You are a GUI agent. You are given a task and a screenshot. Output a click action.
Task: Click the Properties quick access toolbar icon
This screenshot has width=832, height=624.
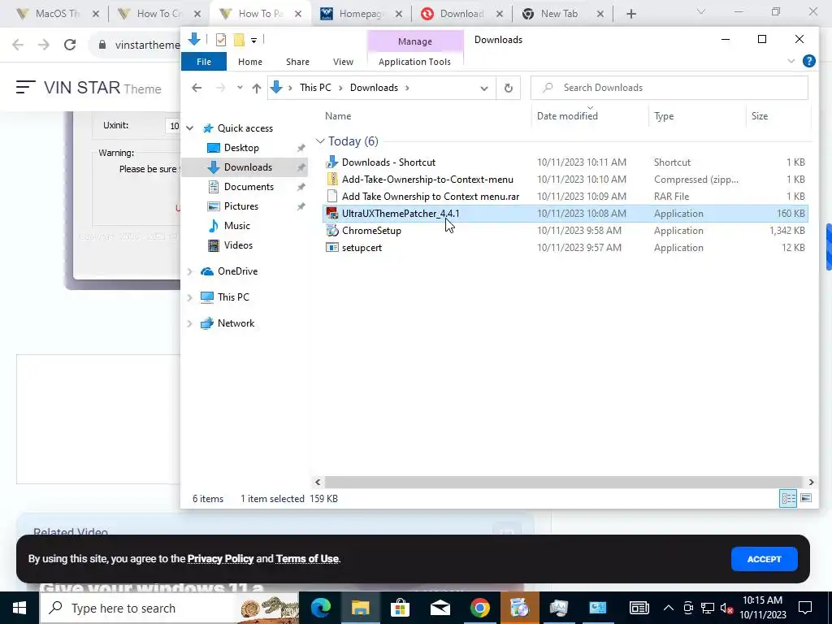pyautogui.click(x=221, y=40)
